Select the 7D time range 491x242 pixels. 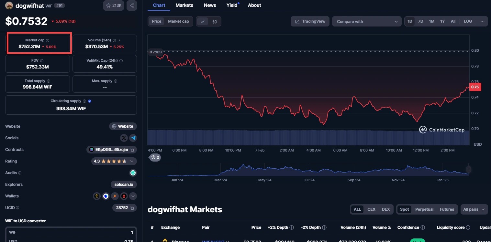pyautogui.click(x=420, y=21)
